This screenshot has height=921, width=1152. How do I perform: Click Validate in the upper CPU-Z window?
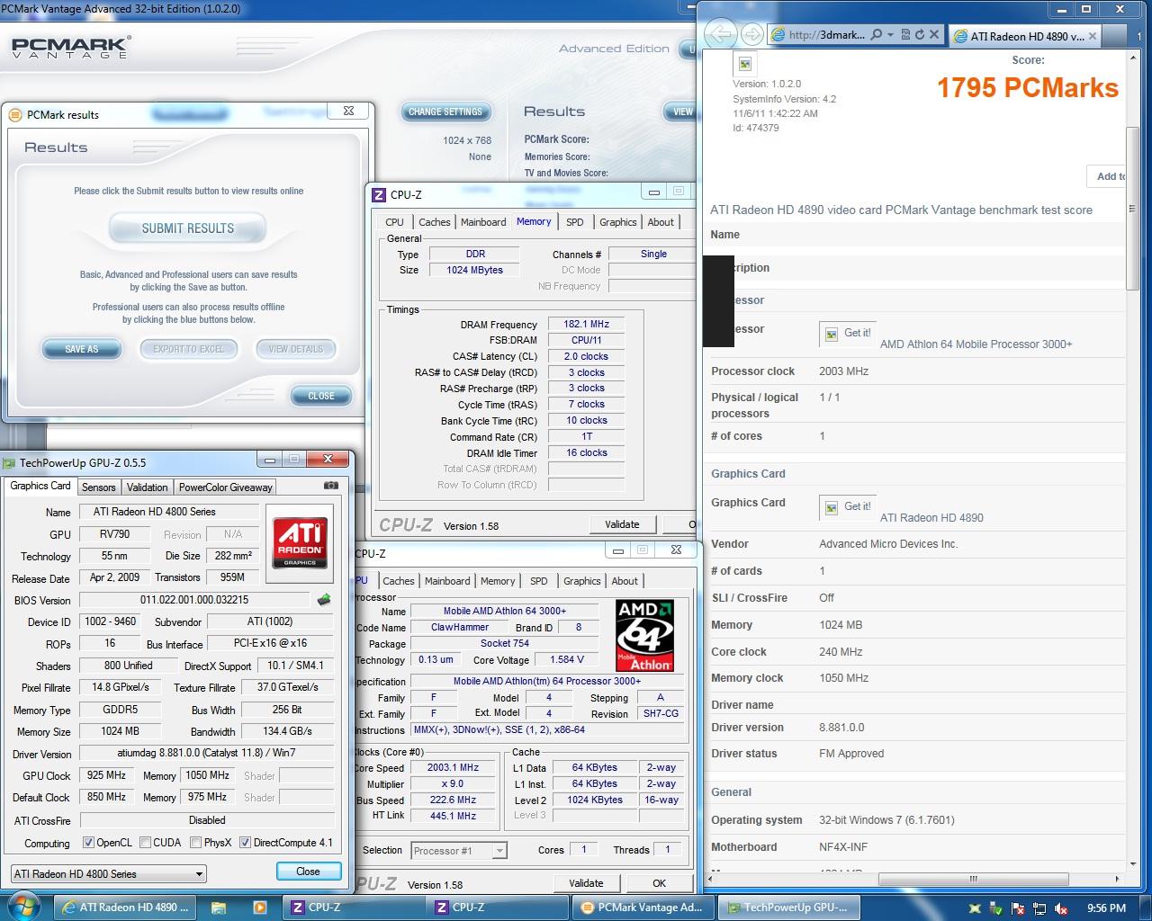pos(622,524)
